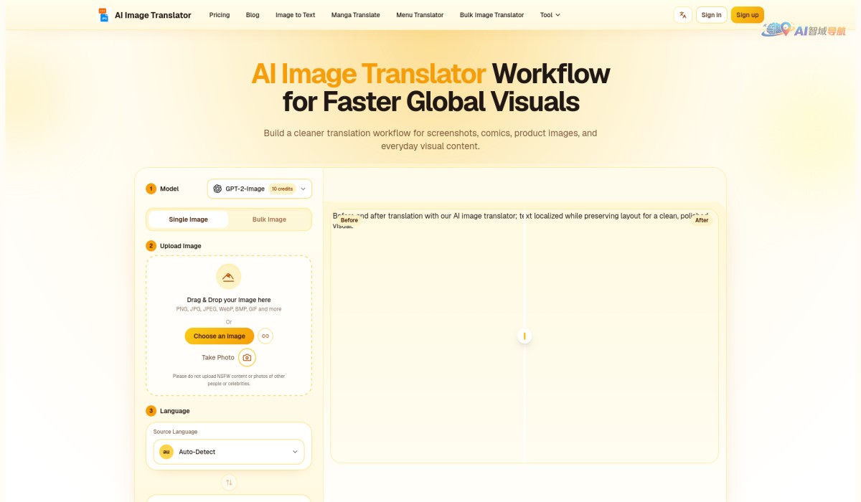
Task: Select the Single Image tab
Action: (189, 219)
